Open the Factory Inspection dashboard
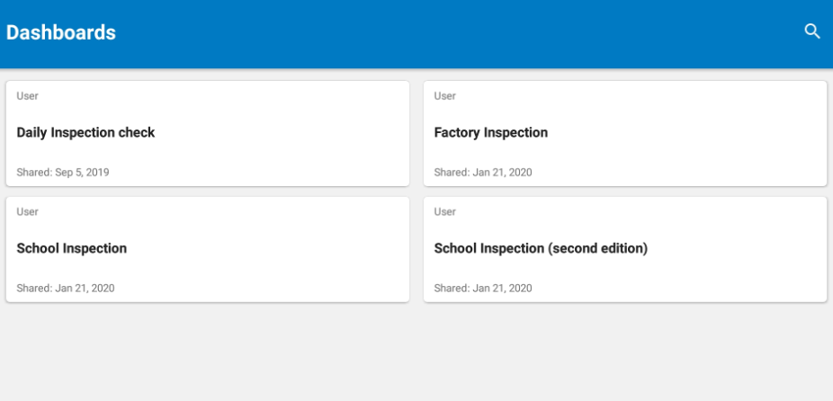This screenshot has width=833, height=401. tap(490, 132)
